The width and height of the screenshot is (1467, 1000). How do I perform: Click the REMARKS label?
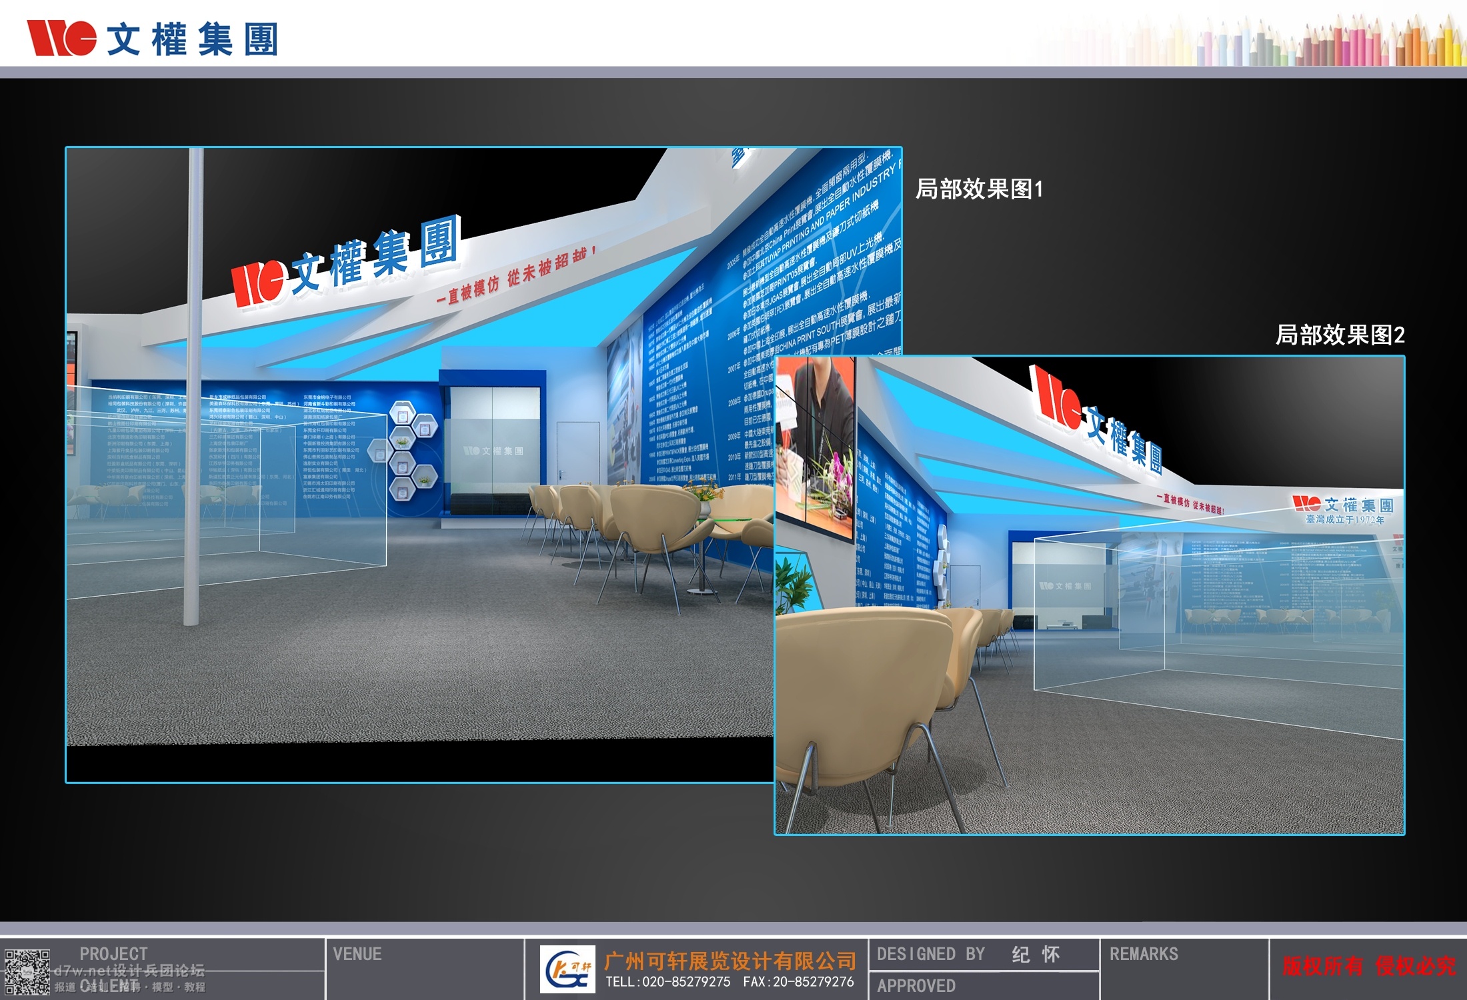tap(1144, 954)
